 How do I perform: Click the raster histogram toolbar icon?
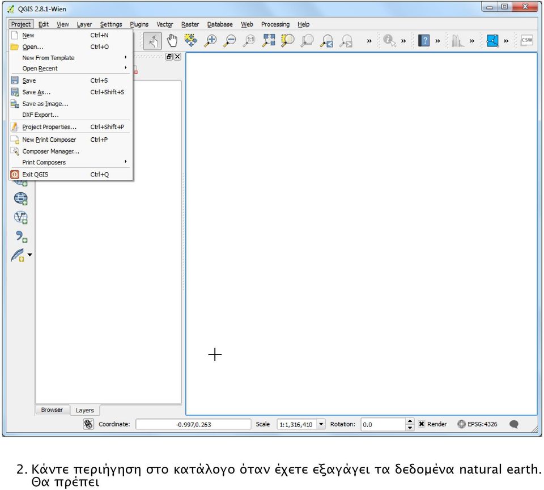point(458,41)
